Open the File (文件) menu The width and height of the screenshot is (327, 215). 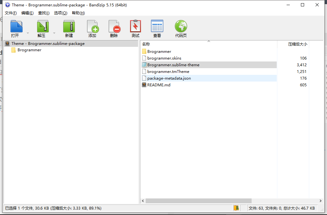click(10, 13)
